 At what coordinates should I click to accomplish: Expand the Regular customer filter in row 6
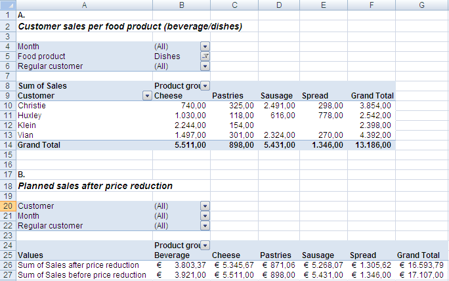point(205,66)
